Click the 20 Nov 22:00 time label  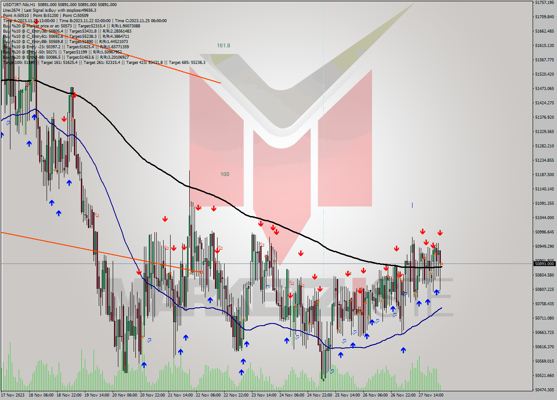(153, 395)
